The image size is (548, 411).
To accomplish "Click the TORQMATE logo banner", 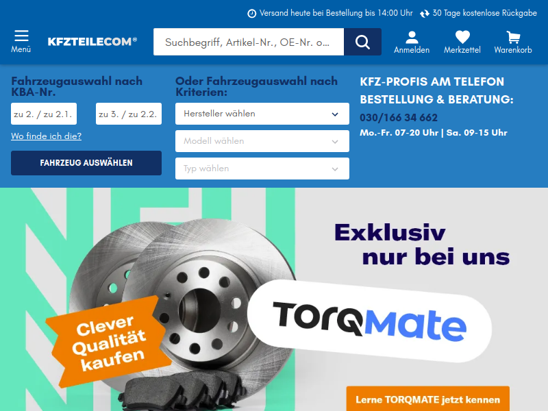I will (369, 321).
